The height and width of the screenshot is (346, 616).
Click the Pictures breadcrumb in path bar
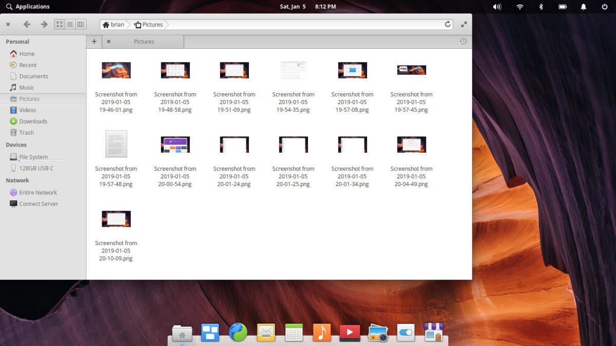coord(149,25)
